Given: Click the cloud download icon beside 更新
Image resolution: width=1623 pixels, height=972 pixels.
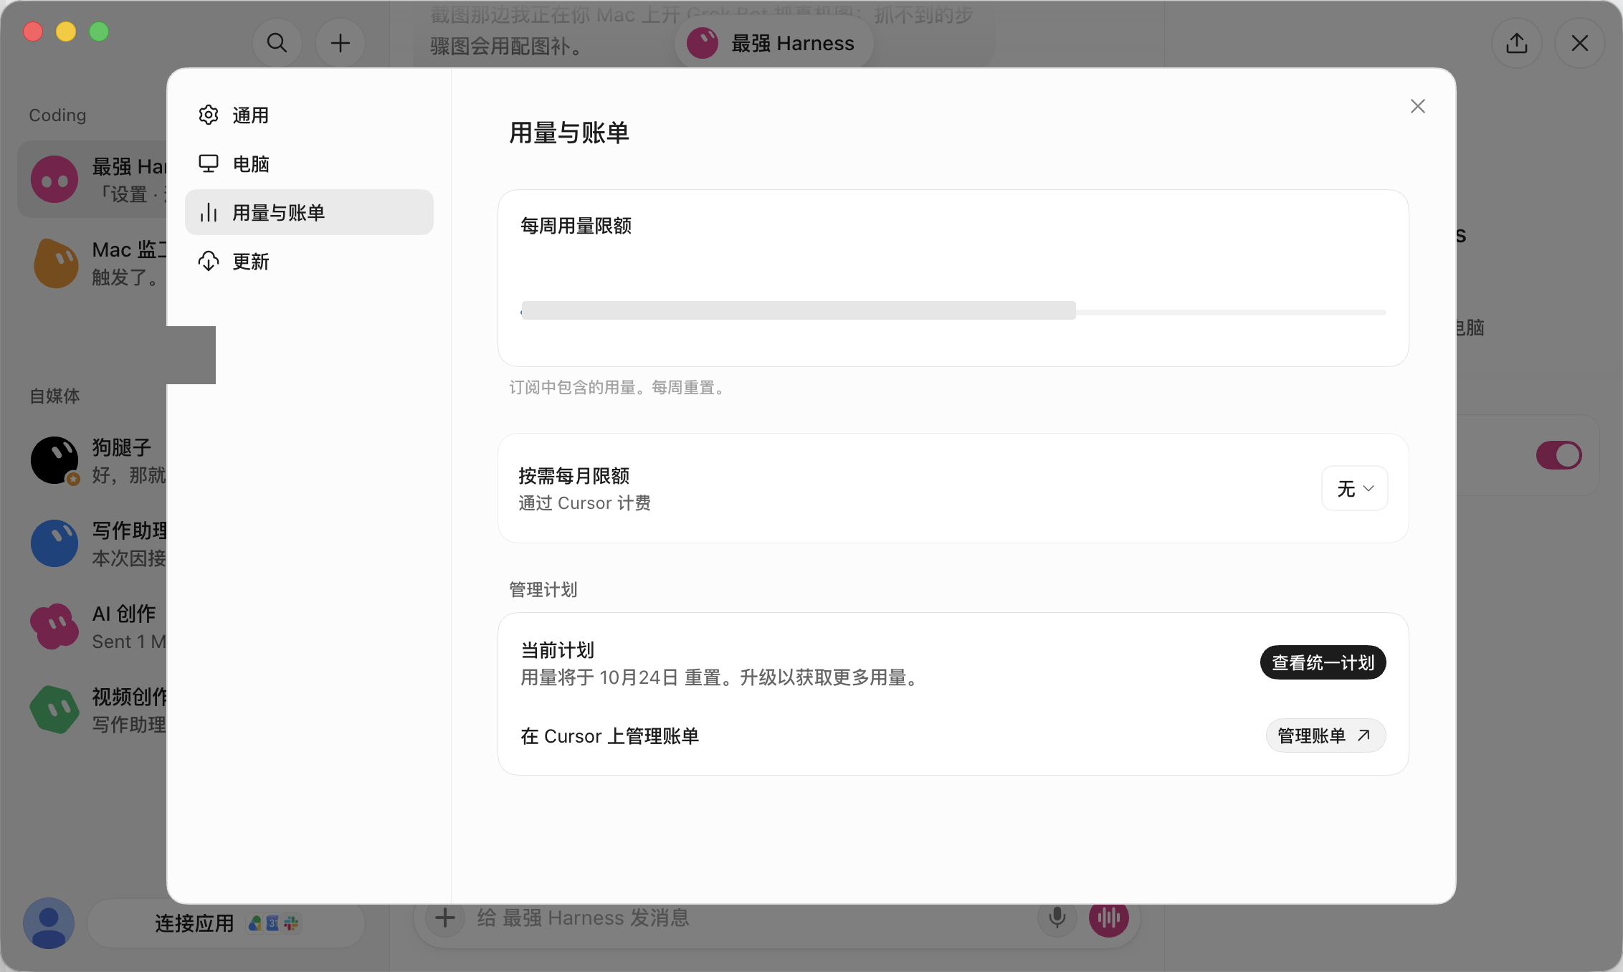Looking at the screenshot, I should pos(209,261).
